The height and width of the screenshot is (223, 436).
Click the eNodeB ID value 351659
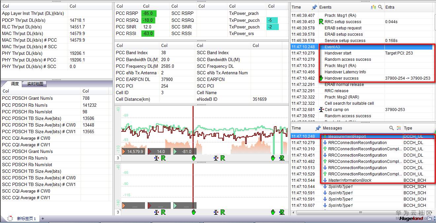click(260, 99)
